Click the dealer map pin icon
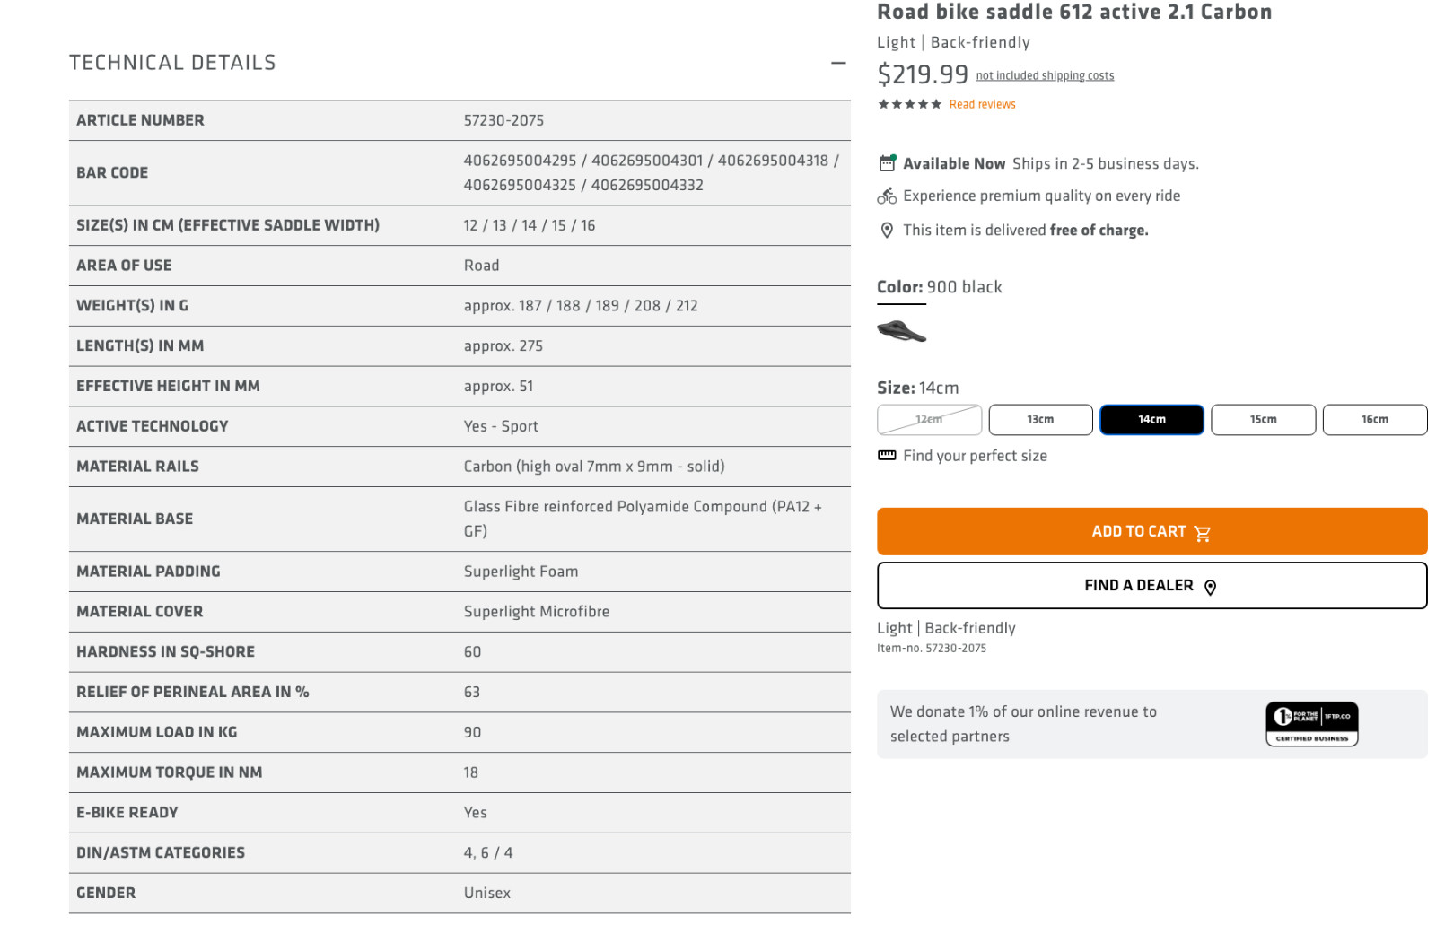Image resolution: width=1436 pixels, height=925 pixels. pyautogui.click(x=1210, y=587)
